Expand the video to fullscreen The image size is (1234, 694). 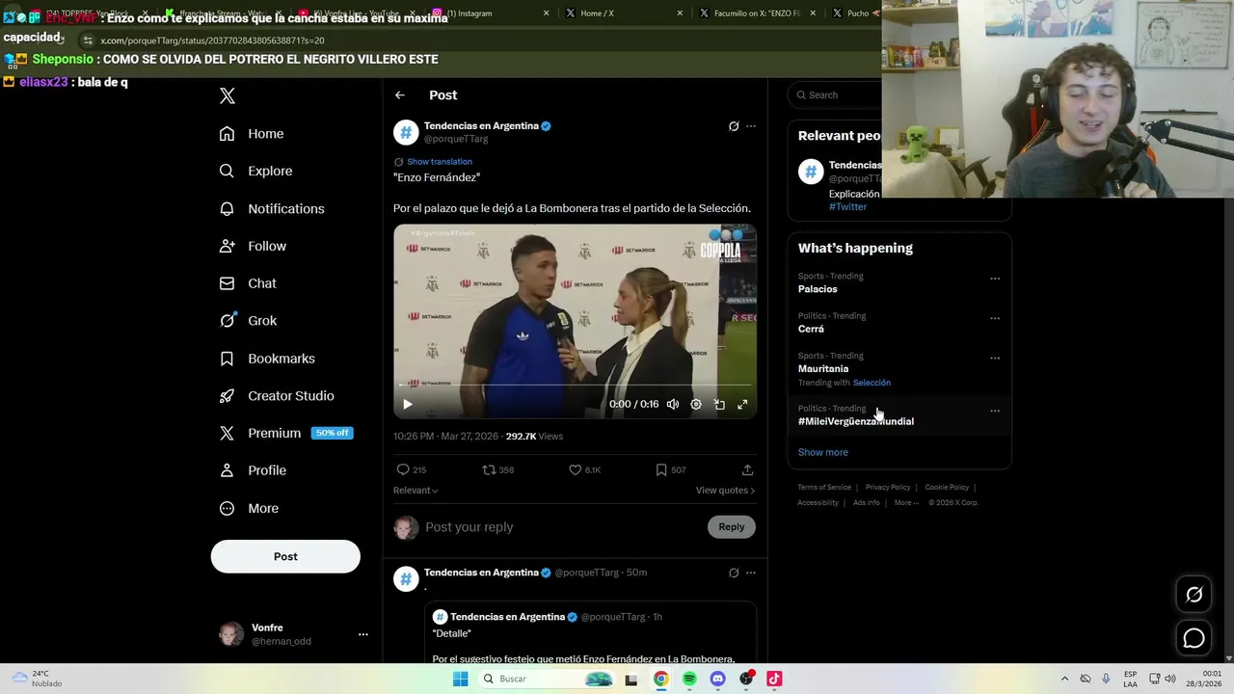click(742, 404)
